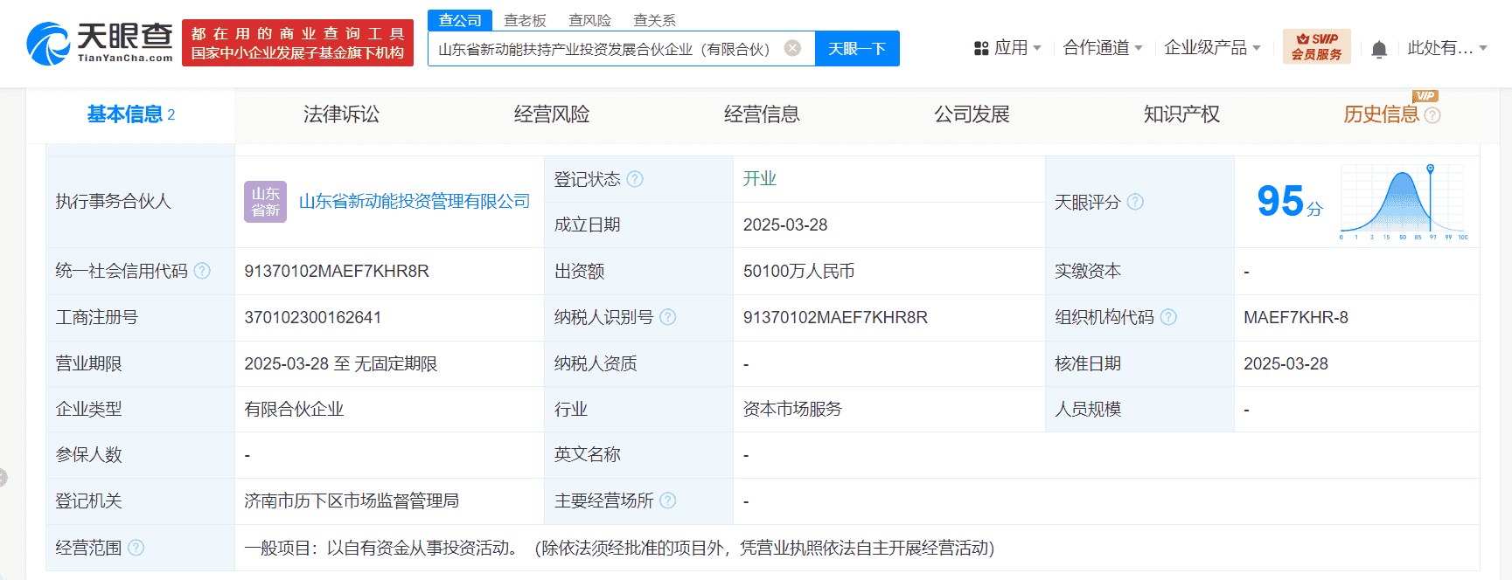This screenshot has width=1512, height=580.
Task: Show help for 纳税人识别号
Action: tap(668, 317)
